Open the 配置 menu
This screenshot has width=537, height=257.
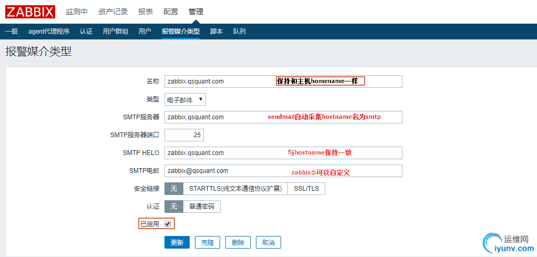tap(171, 12)
